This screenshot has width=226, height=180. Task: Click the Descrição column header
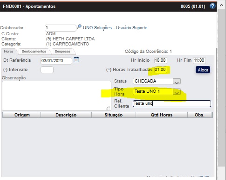pyautogui.click(x=66, y=115)
